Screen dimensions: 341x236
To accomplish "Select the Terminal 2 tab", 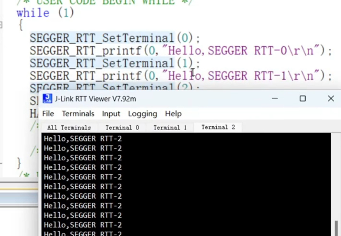I will (x=218, y=127).
